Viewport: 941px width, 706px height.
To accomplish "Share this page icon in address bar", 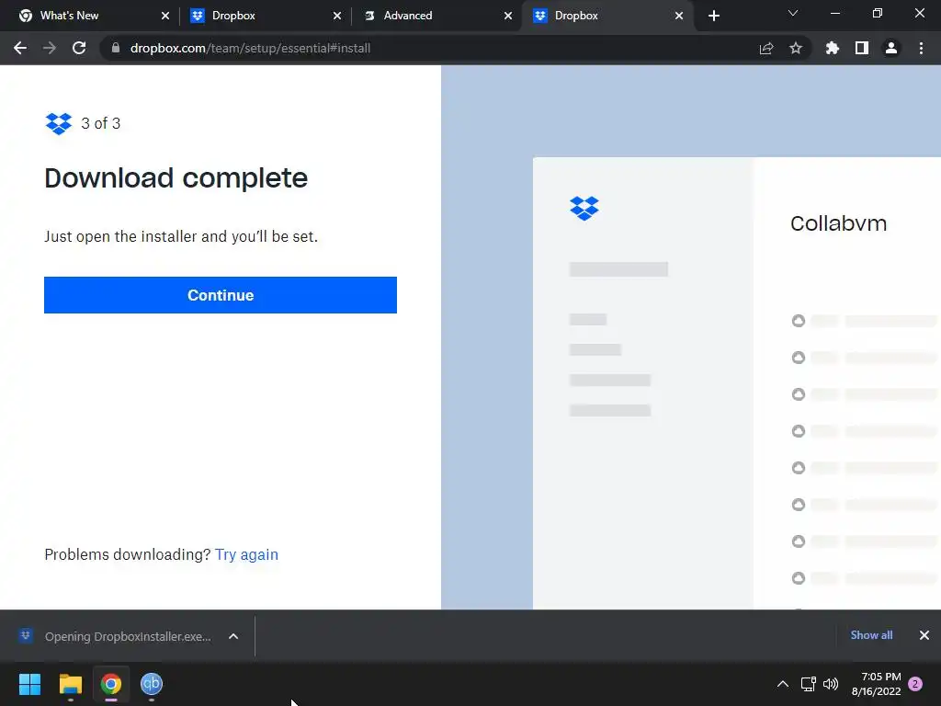I will [766, 48].
